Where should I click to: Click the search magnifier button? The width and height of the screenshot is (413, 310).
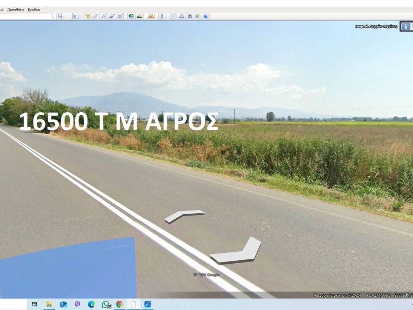60,16
